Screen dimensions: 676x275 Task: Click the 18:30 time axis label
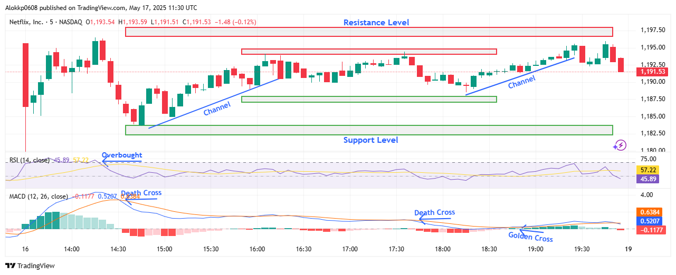coord(489,249)
